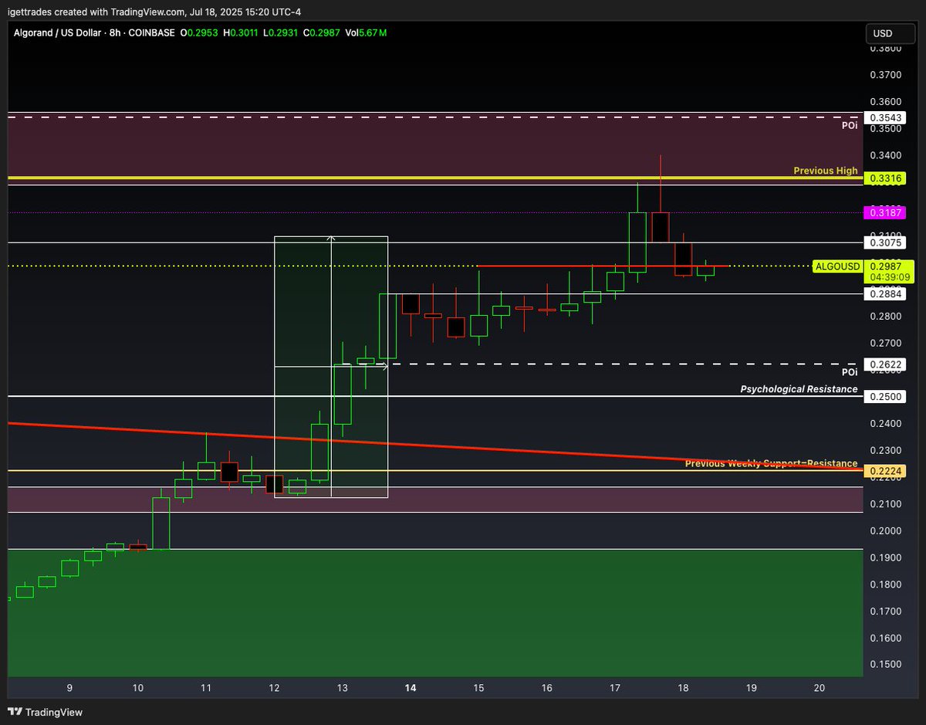926x725 pixels.
Task: Click the POi text beside 0.2622 level
Action: [x=850, y=372]
